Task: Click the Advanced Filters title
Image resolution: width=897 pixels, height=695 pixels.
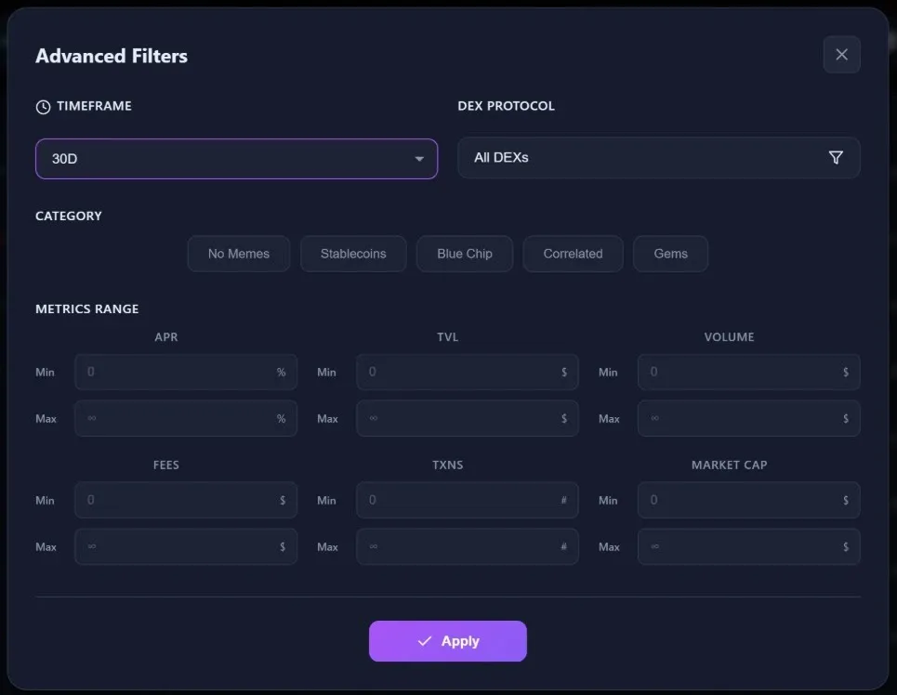Action: (112, 56)
